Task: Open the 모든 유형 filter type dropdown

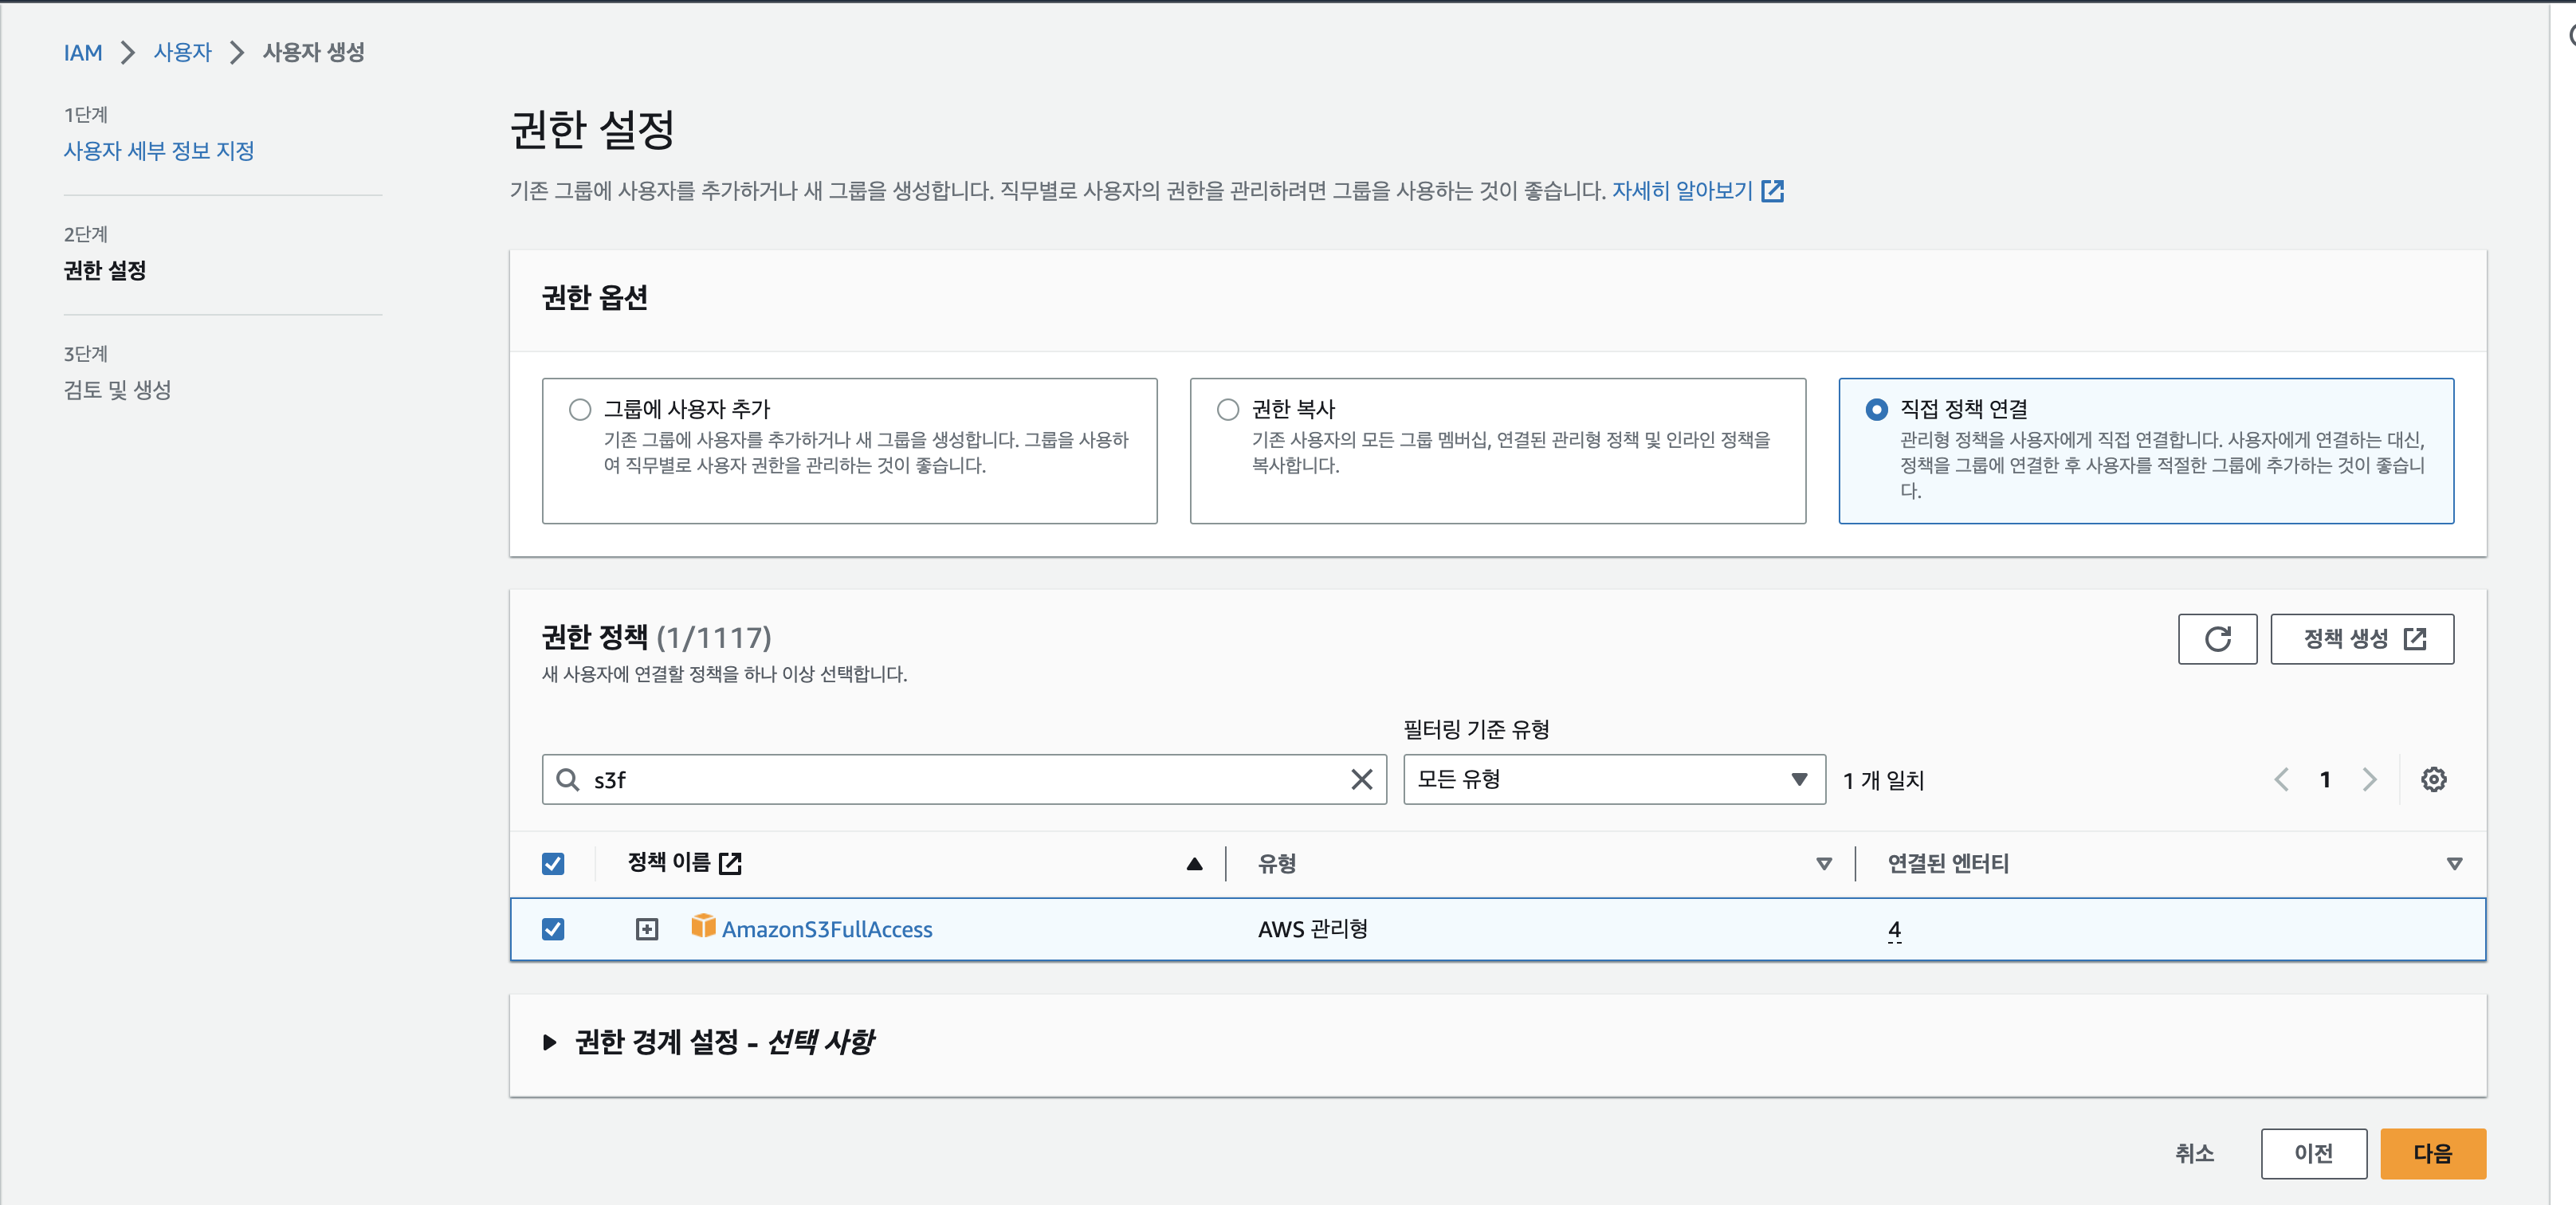Action: [1613, 779]
